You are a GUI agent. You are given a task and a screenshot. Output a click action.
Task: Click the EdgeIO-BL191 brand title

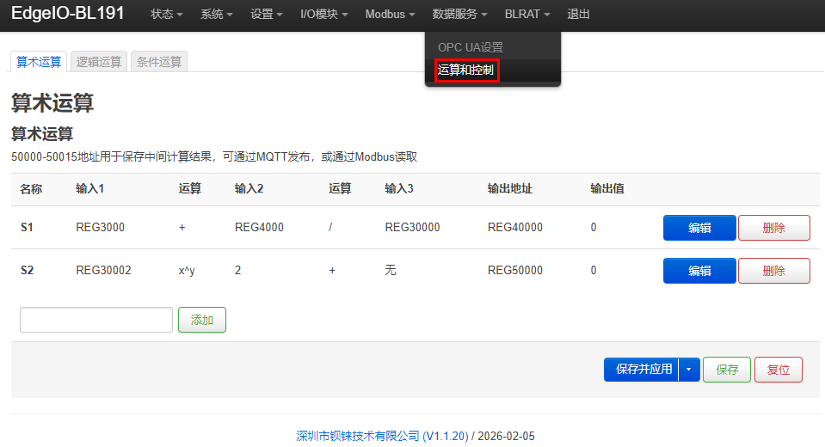[x=68, y=13]
